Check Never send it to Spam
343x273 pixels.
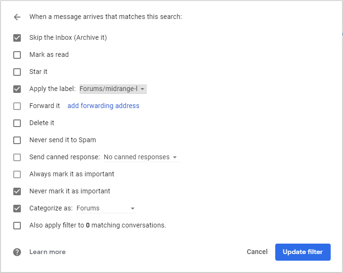17,140
